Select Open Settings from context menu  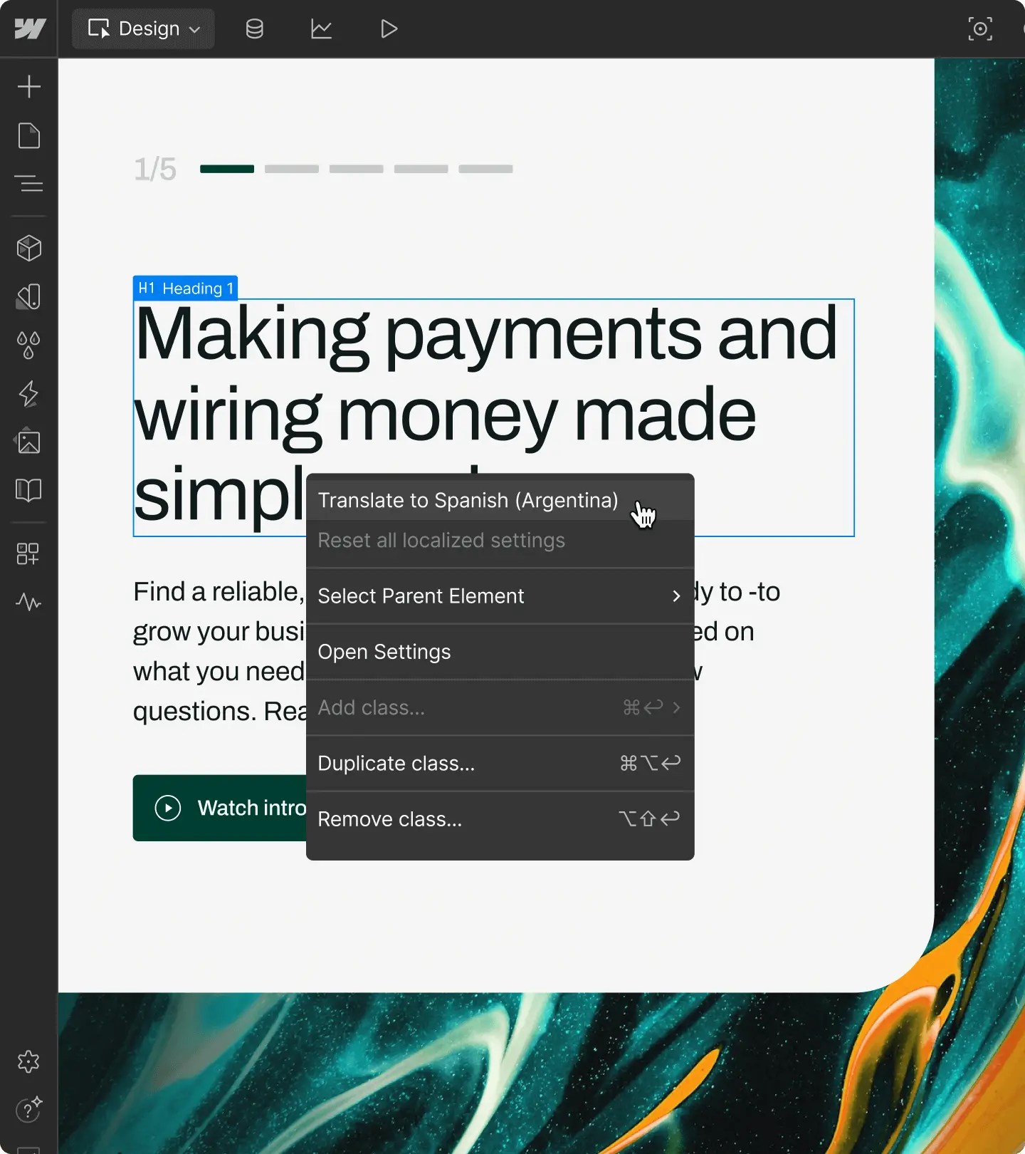[384, 652]
